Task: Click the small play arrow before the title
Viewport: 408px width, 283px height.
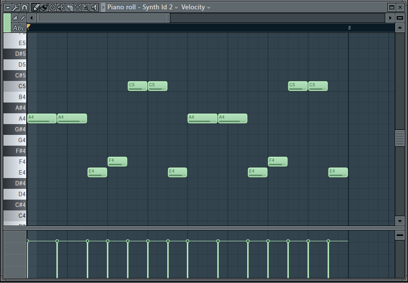Action: point(103,7)
